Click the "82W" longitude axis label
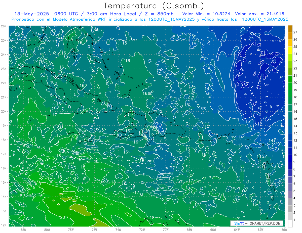This screenshot has width=302, height=233. [x=23, y=229]
